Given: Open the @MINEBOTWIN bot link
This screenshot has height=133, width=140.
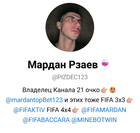Looking at the screenshot, I should [x=94, y=120].
